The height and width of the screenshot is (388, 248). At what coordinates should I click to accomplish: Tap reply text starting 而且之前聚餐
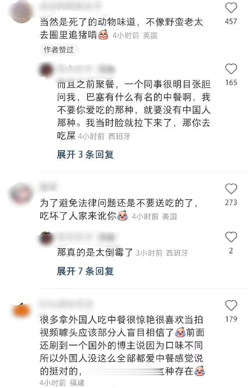pos(133,110)
